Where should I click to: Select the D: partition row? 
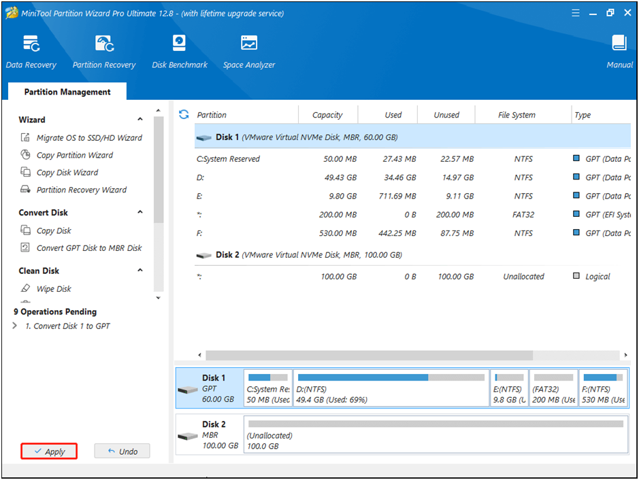point(412,177)
